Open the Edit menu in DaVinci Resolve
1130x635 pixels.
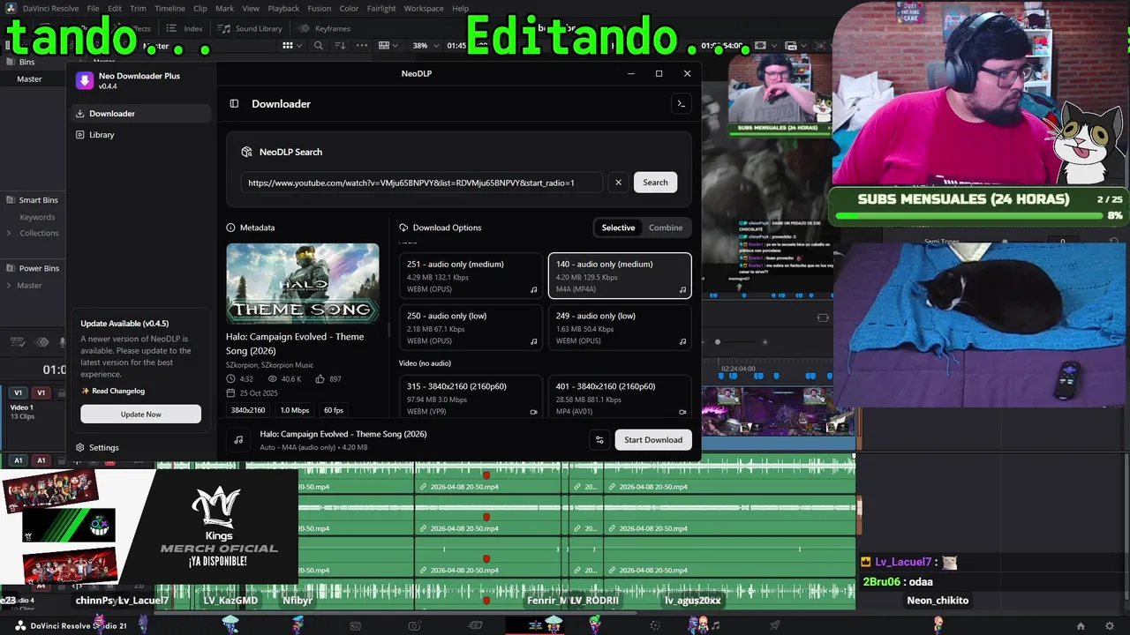tap(115, 9)
